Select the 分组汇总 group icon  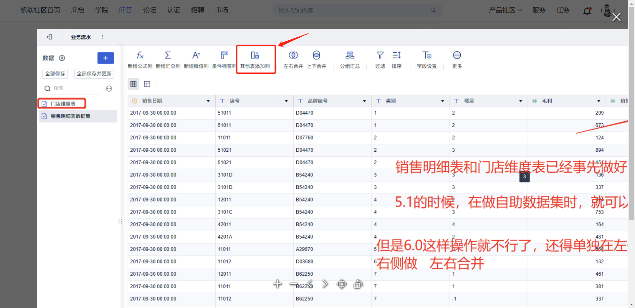[x=350, y=55]
